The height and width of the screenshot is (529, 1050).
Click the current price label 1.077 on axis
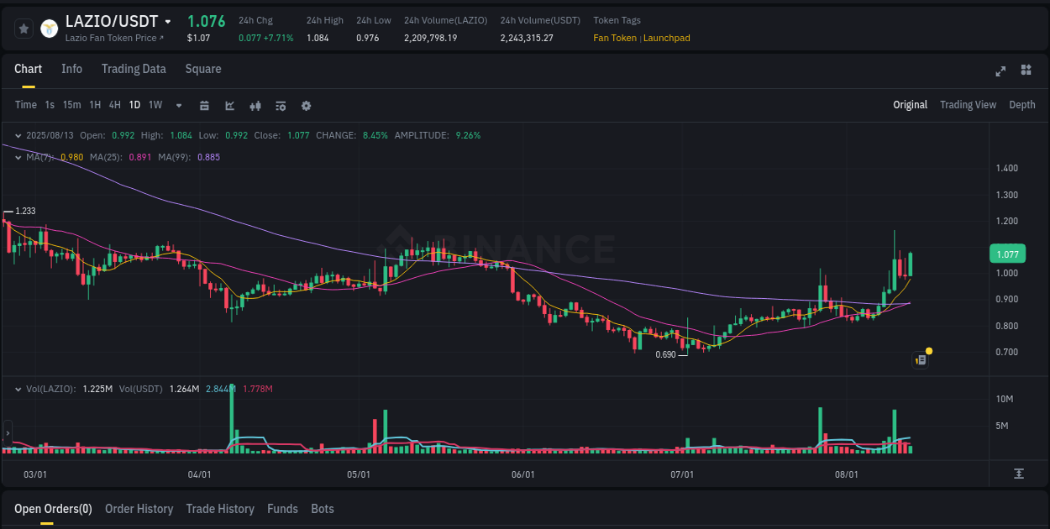click(x=1007, y=254)
